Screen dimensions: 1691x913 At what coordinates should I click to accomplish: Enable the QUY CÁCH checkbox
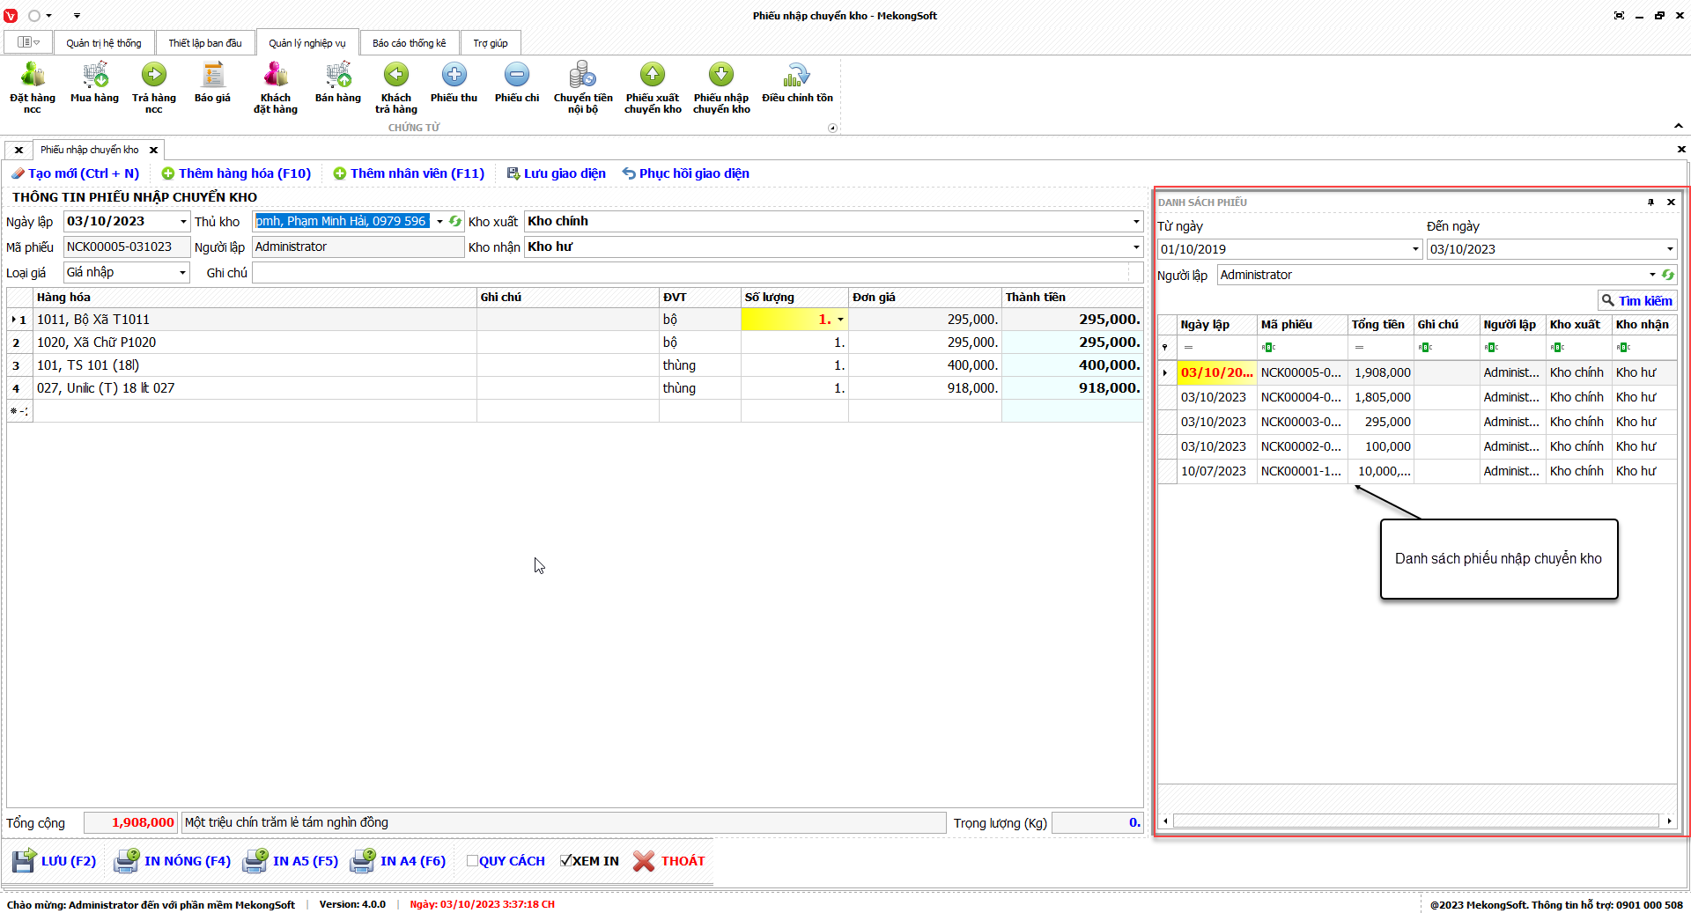point(472,861)
